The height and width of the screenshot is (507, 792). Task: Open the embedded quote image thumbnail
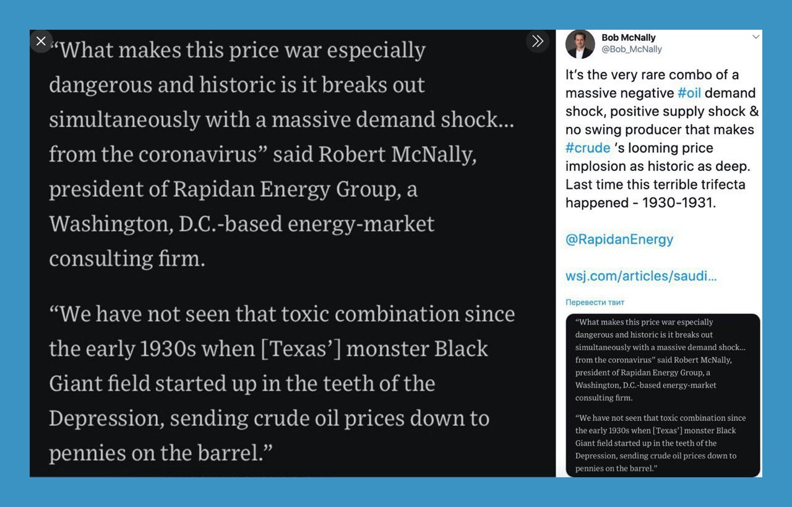(663, 395)
